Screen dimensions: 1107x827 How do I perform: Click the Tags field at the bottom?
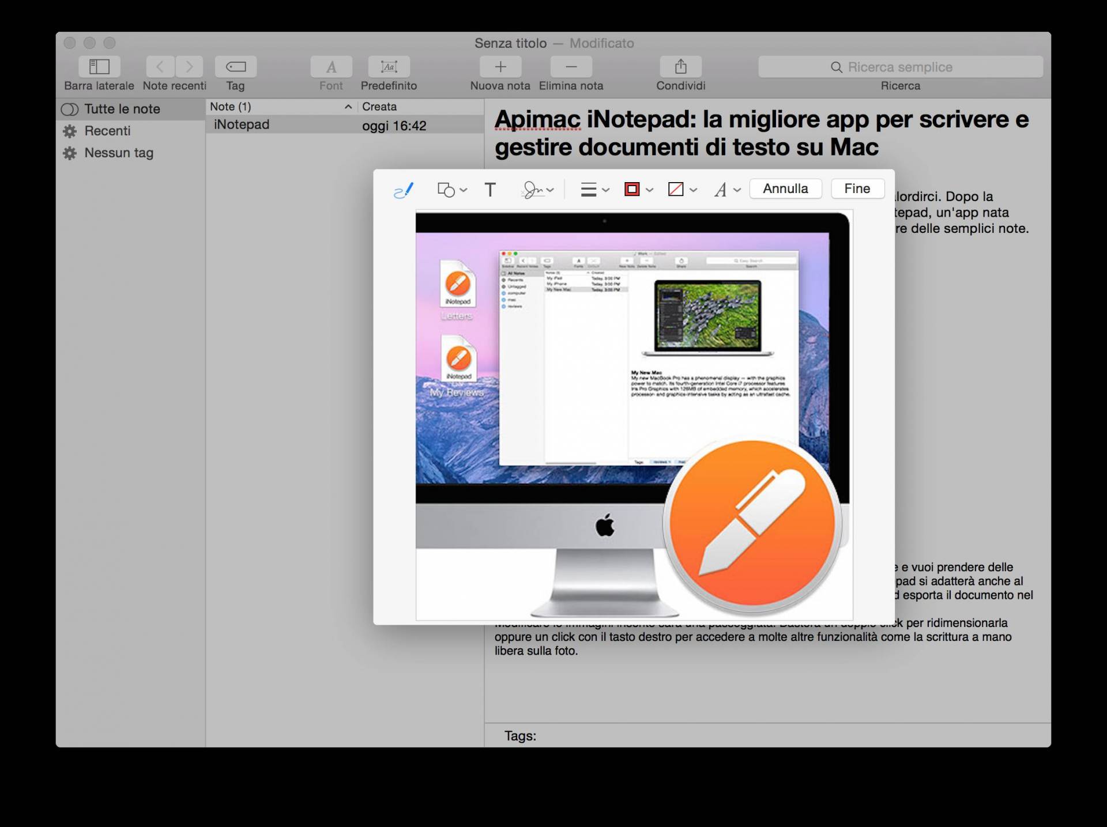point(767,736)
